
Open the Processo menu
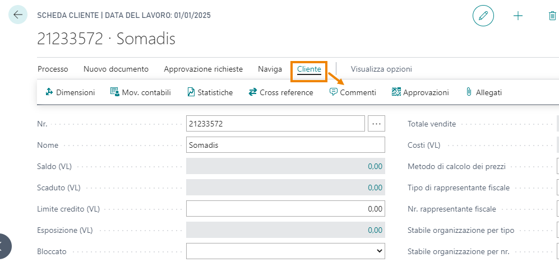pos(53,69)
